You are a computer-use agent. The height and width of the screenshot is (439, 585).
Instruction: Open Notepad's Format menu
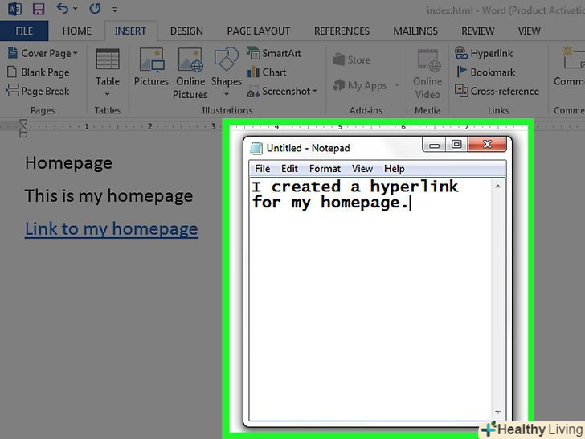point(325,169)
